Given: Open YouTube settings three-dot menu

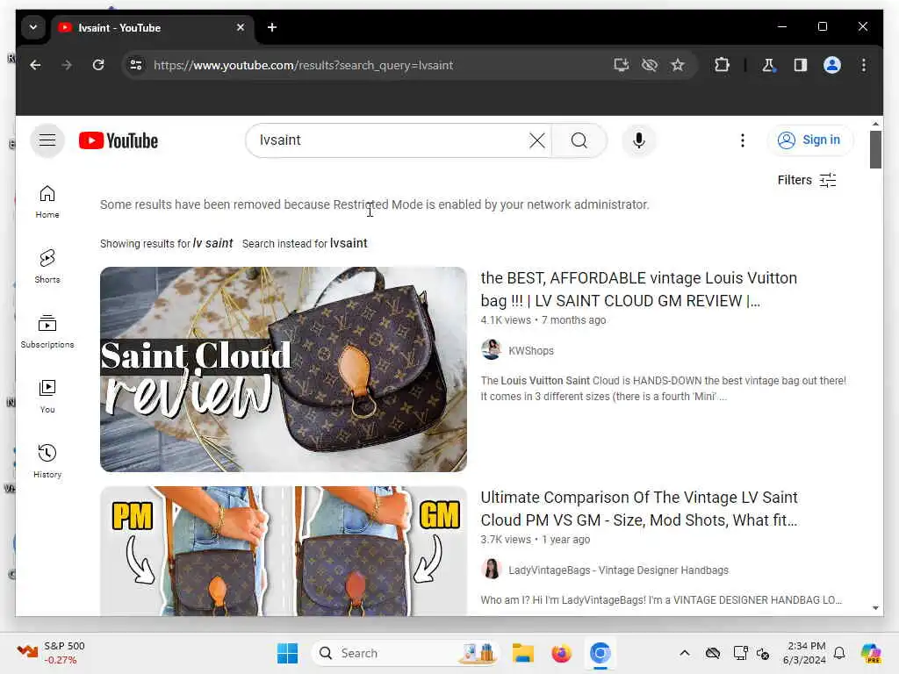Looking at the screenshot, I should click(x=743, y=140).
